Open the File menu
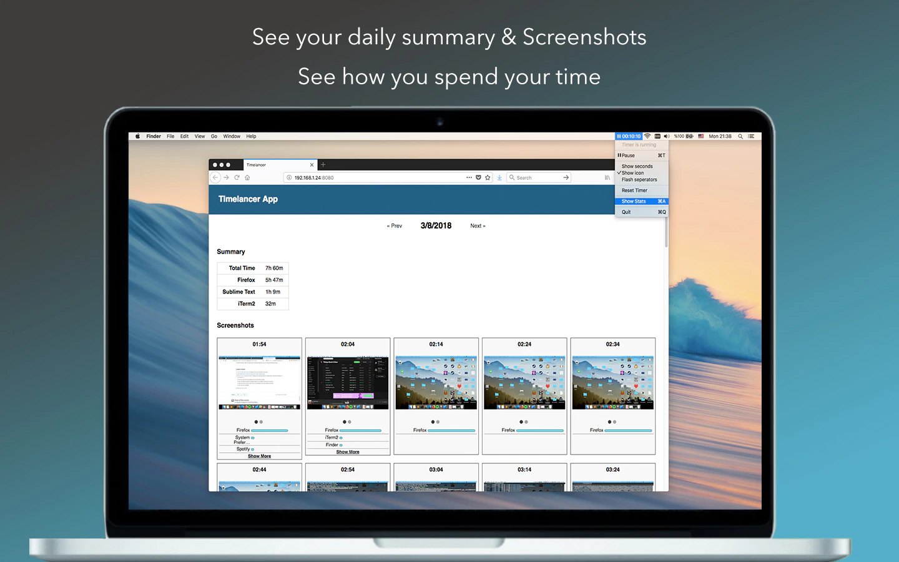Image resolution: width=899 pixels, height=562 pixels. 170,136
